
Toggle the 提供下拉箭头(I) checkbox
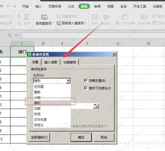click(x=86, y=88)
